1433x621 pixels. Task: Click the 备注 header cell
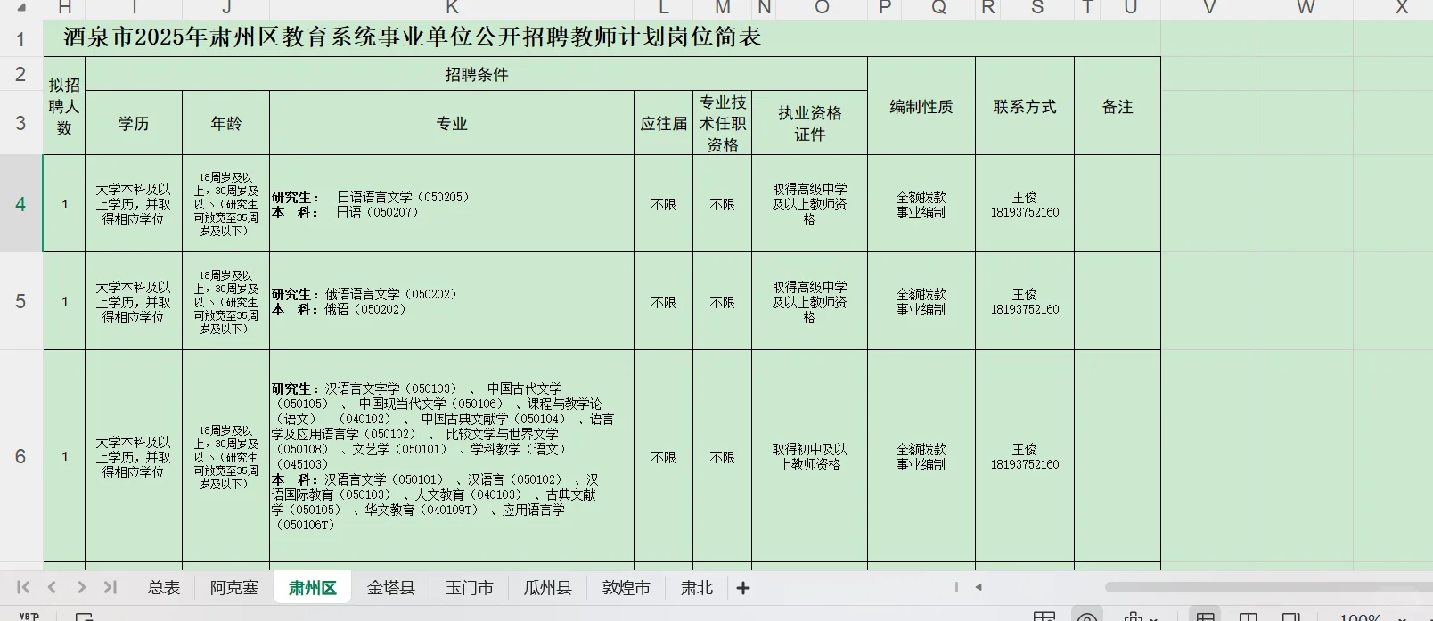(1118, 106)
